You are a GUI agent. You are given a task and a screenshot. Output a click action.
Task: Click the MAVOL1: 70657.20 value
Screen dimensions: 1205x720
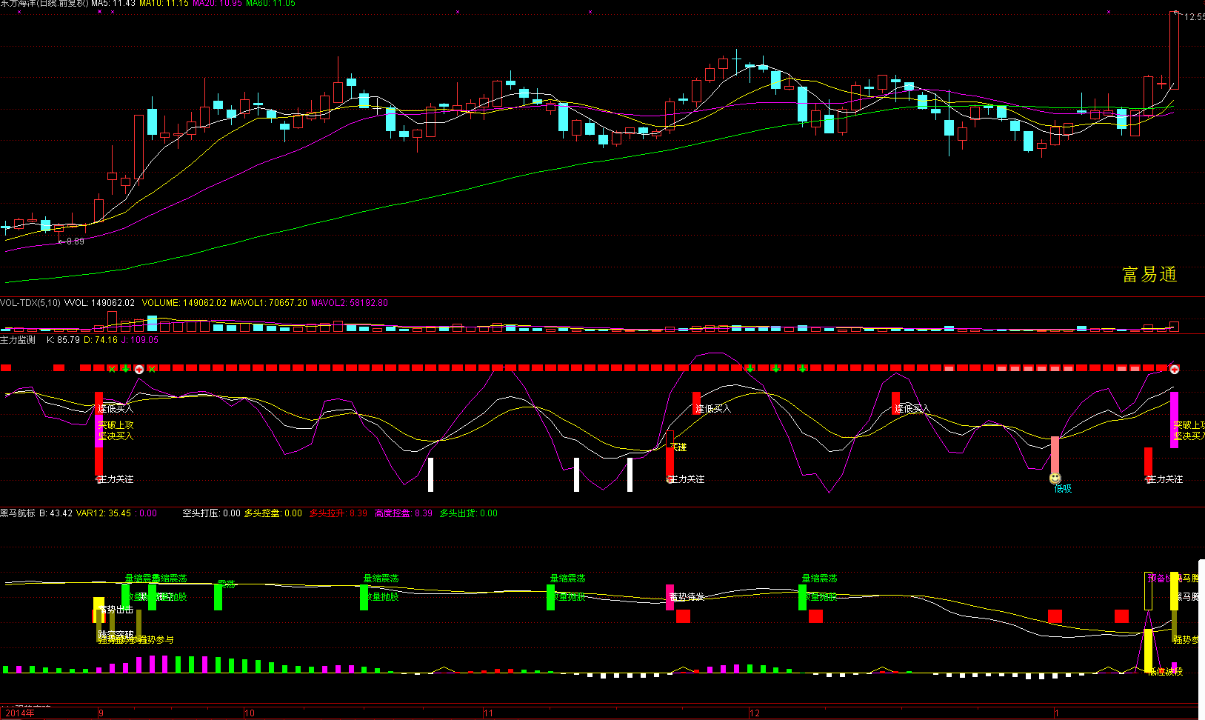pos(269,303)
